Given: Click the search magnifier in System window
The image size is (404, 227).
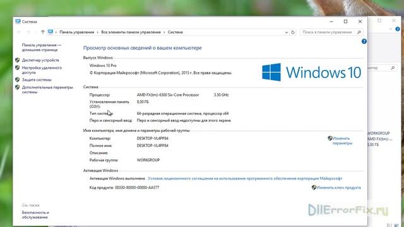Looking at the screenshot, I should pyautogui.click(x=359, y=32).
